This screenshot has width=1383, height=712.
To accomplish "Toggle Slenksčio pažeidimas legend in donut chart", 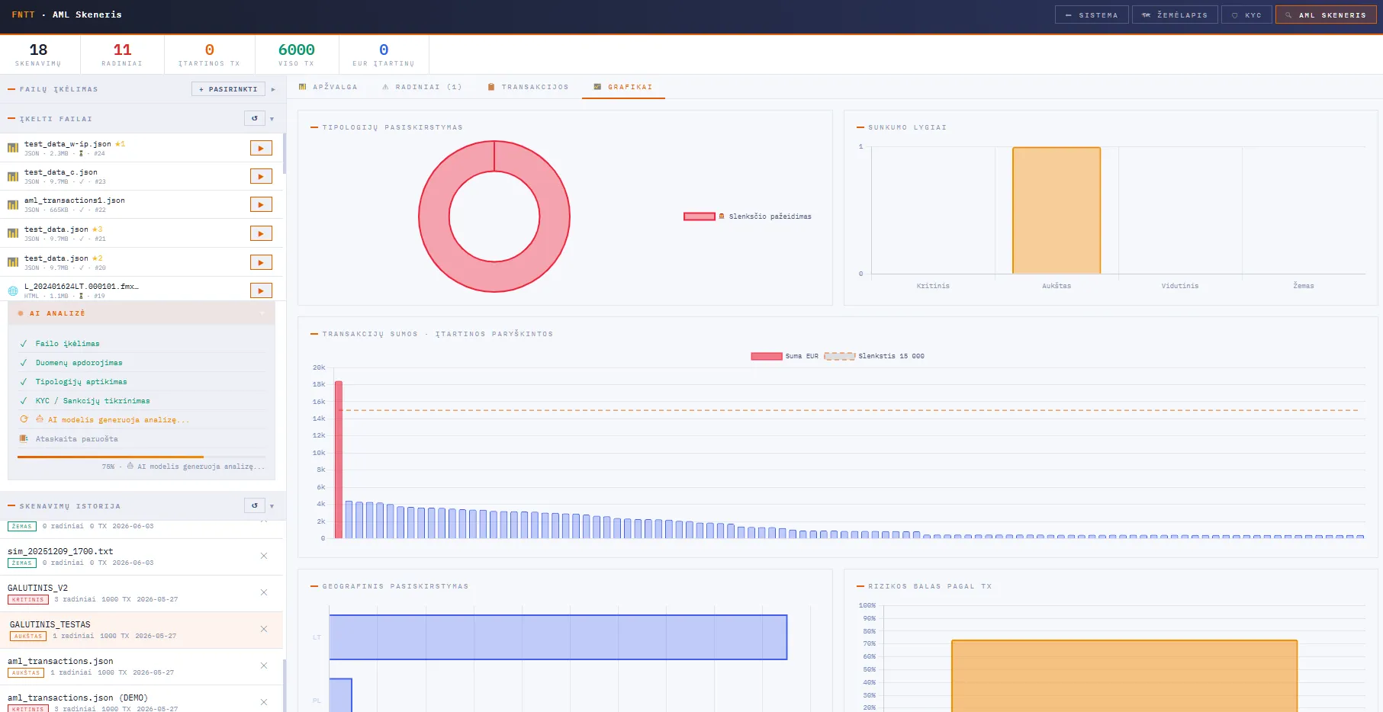I will pos(748,216).
